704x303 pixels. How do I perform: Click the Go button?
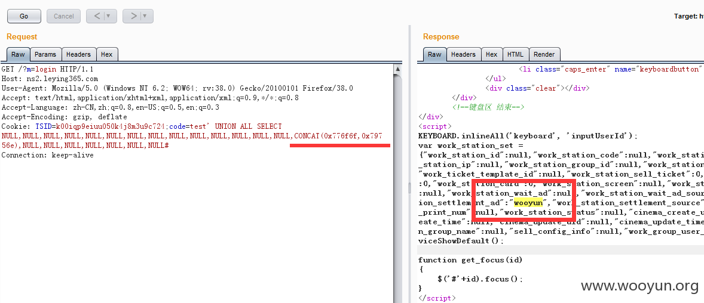[x=24, y=16]
